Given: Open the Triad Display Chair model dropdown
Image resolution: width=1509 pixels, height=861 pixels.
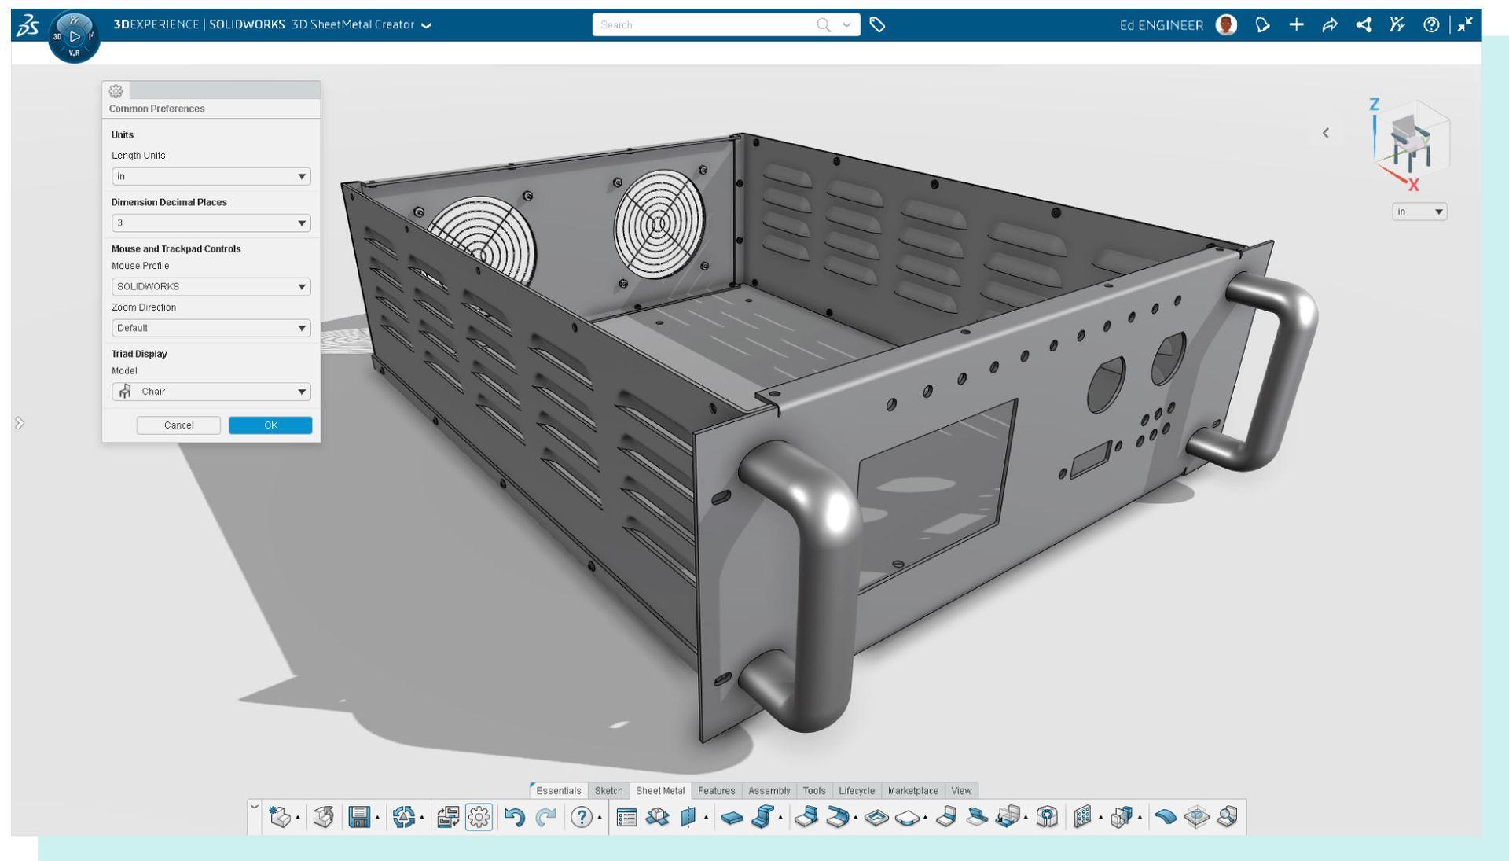Looking at the screenshot, I should point(211,392).
